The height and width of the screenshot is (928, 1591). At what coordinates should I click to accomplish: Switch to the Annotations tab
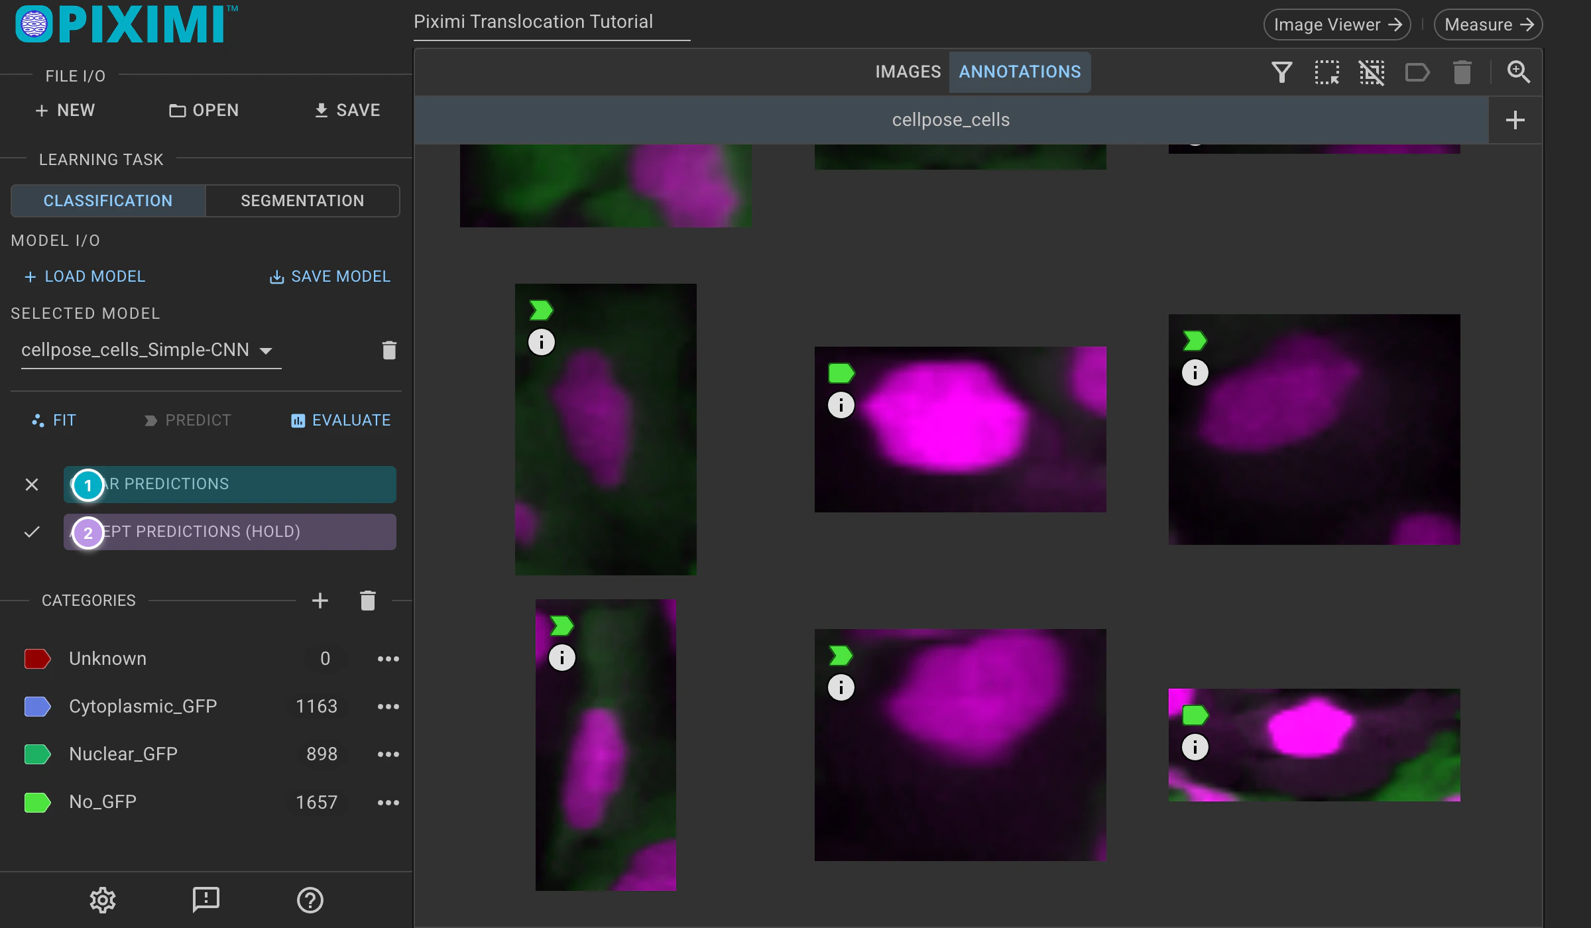[x=1020, y=72]
